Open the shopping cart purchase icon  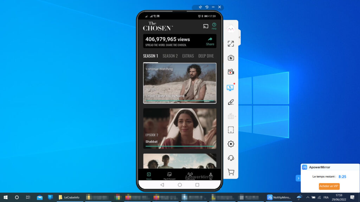[231, 172]
